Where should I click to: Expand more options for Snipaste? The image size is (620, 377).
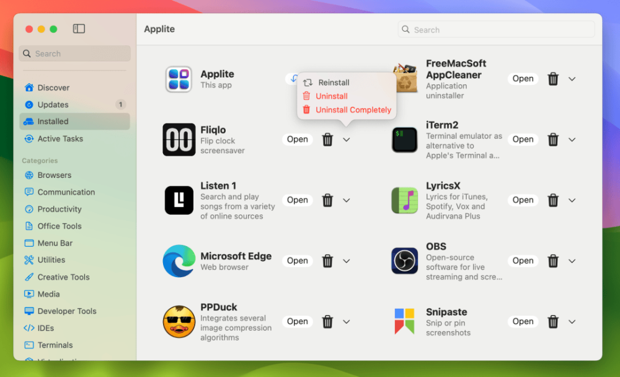coord(572,322)
